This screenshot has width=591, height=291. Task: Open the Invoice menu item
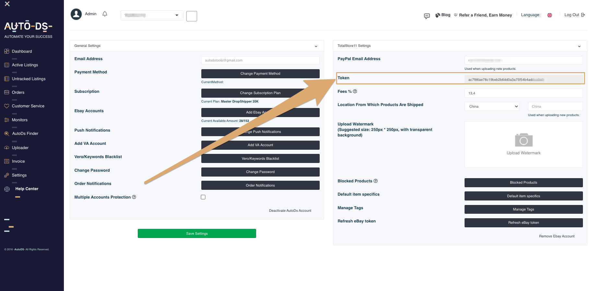point(18,161)
